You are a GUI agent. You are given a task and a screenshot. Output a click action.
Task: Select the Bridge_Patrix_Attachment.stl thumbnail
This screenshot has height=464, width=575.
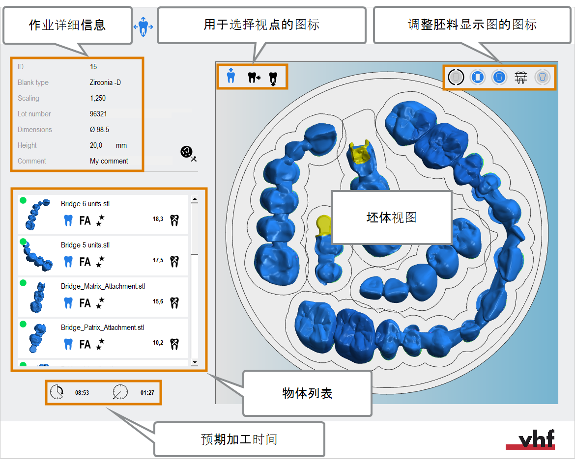(x=37, y=338)
